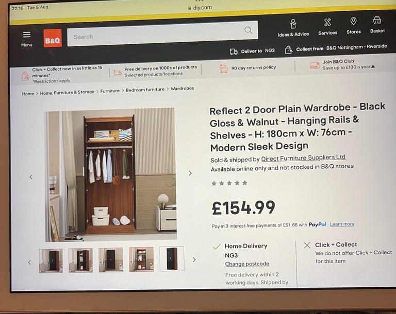The width and height of the screenshot is (396, 314).
Task: Click the Deliver to NG3 truck icon
Action: pyautogui.click(x=234, y=51)
